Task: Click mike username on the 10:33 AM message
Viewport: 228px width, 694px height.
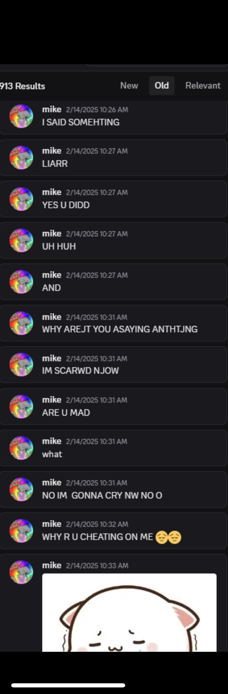Action: 52,565
